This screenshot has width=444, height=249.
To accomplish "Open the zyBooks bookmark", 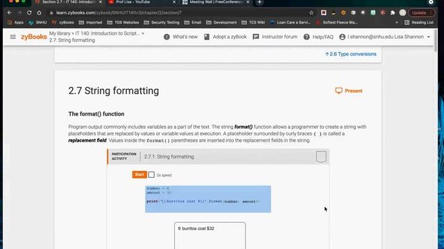I will tap(63, 22).
